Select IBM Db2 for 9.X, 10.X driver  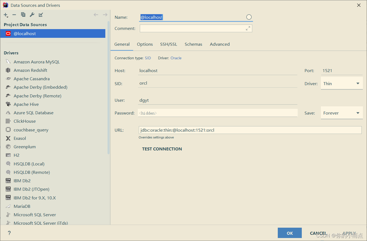coord(53,198)
